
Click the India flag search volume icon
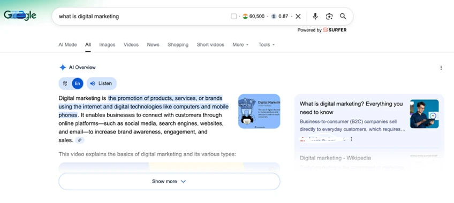(x=245, y=16)
